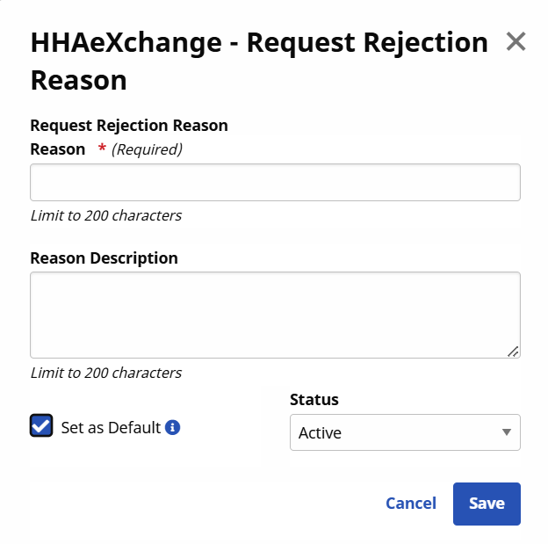
Task: Click the Status dropdown arrow
Action: (506, 432)
